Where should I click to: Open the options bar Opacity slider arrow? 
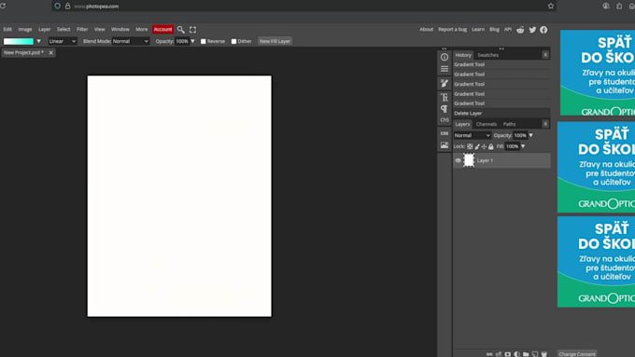[192, 41]
